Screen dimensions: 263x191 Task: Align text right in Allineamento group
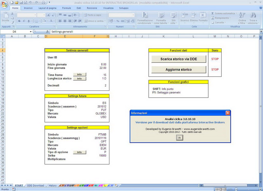tap(70, 21)
